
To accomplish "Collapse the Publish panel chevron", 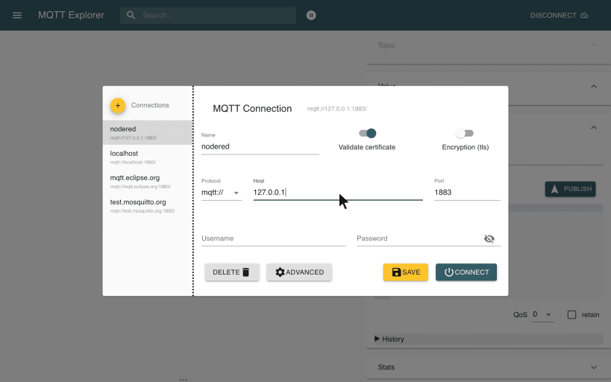I will (593, 128).
